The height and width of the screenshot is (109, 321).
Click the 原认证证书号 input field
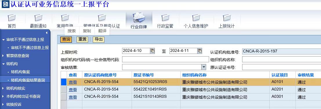point(282,67)
